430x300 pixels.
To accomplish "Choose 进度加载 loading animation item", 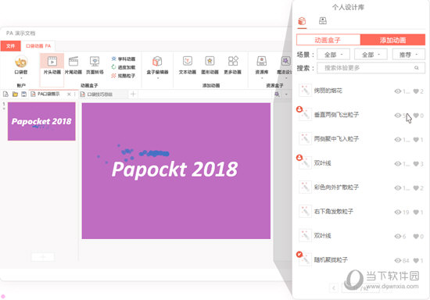I will [x=124, y=67].
